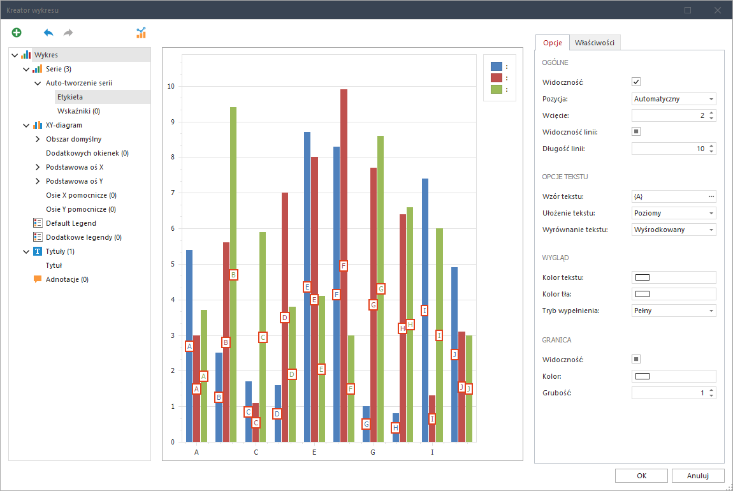Select Osie X pomocnicze (0)
Viewport: 733px width, 491px height.
click(82, 195)
